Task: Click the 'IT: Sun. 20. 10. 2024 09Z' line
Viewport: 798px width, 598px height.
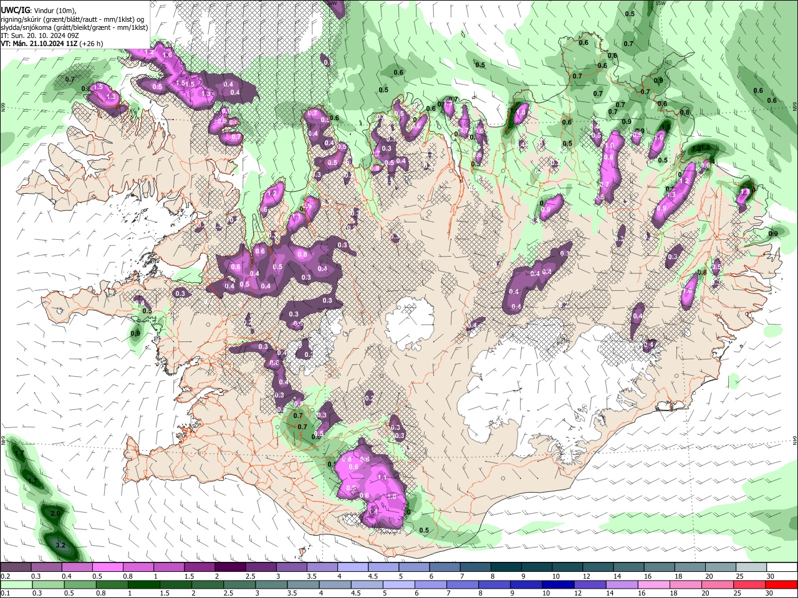Action: (x=40, y=36)
